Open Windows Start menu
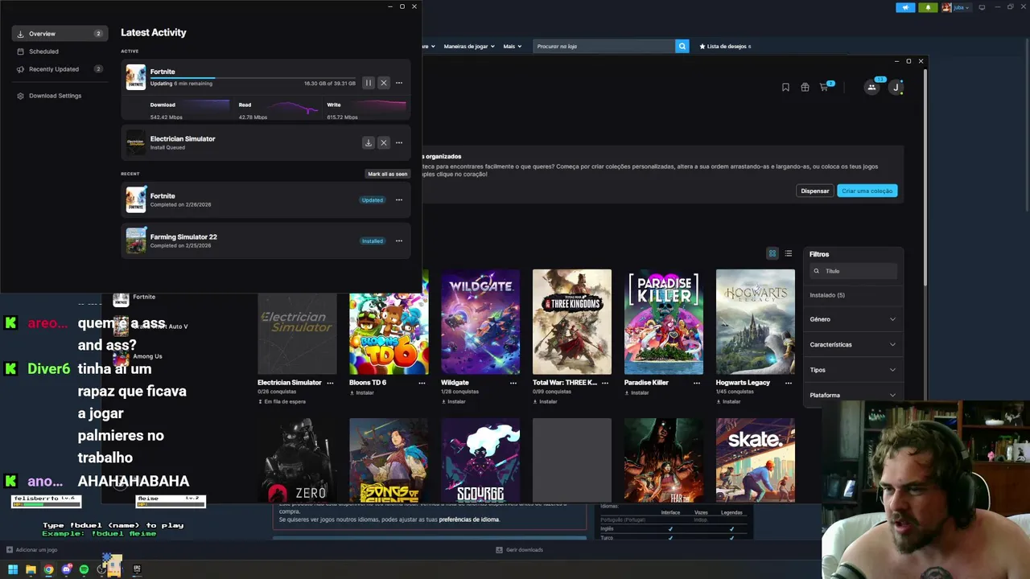The height and width of the screenshot is (579, 1030). tap(13, 569)
